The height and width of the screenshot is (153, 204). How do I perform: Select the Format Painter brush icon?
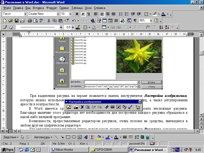coord(67,21)
